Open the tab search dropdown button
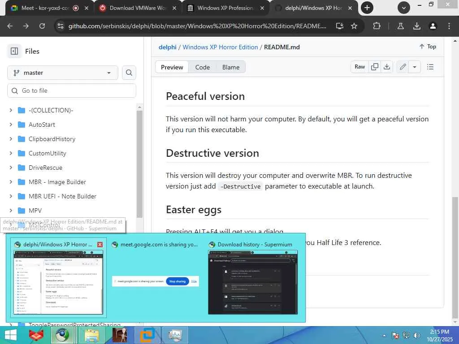This screenshot has width=459, height=344. tap(404, 8)
